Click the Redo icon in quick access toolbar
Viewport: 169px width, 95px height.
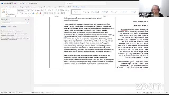pyautogui.click(x=21, y=3)
